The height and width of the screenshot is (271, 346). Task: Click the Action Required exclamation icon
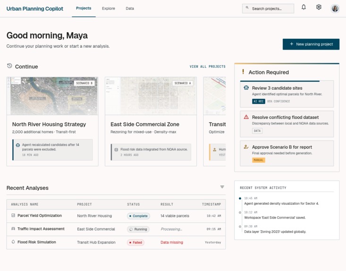pos(243,71)
